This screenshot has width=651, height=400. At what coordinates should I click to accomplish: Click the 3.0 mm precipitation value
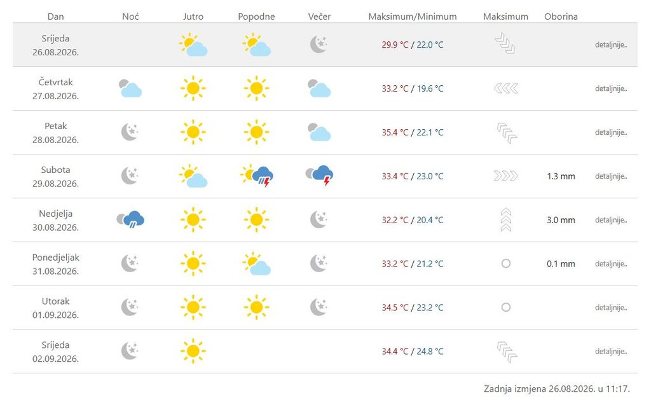point(561,220)
